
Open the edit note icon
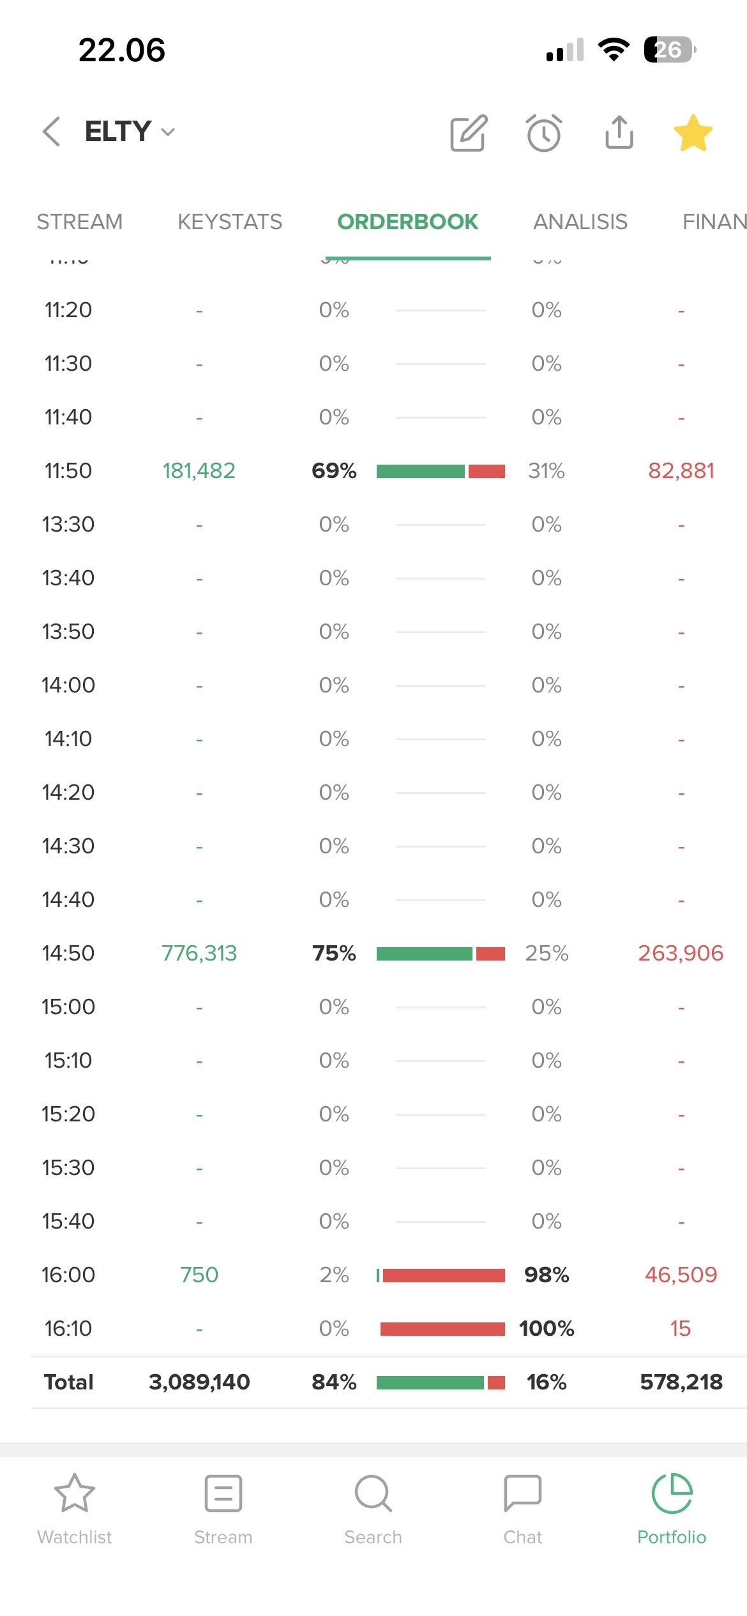click(x=469, y=133)
